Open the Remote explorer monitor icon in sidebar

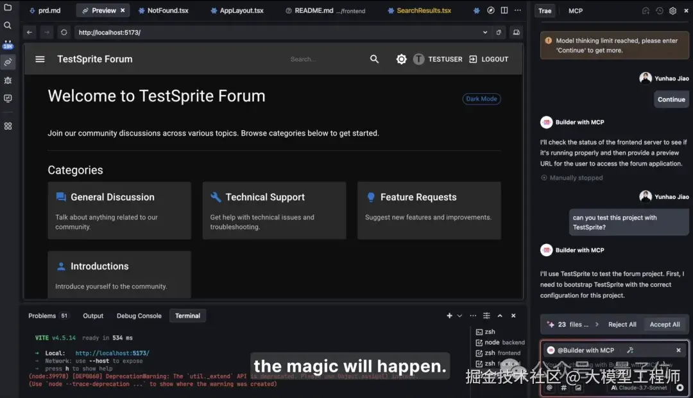(8, 99)
